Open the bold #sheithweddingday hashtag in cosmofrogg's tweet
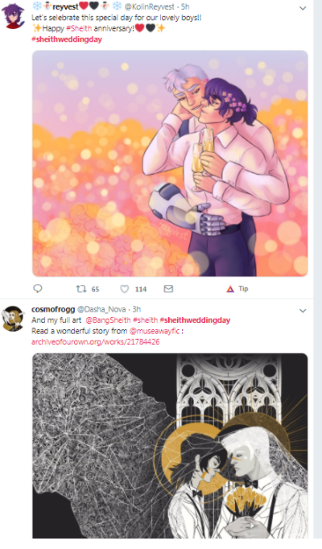Viewport: 322px width, 549px height. pos(195,320)
